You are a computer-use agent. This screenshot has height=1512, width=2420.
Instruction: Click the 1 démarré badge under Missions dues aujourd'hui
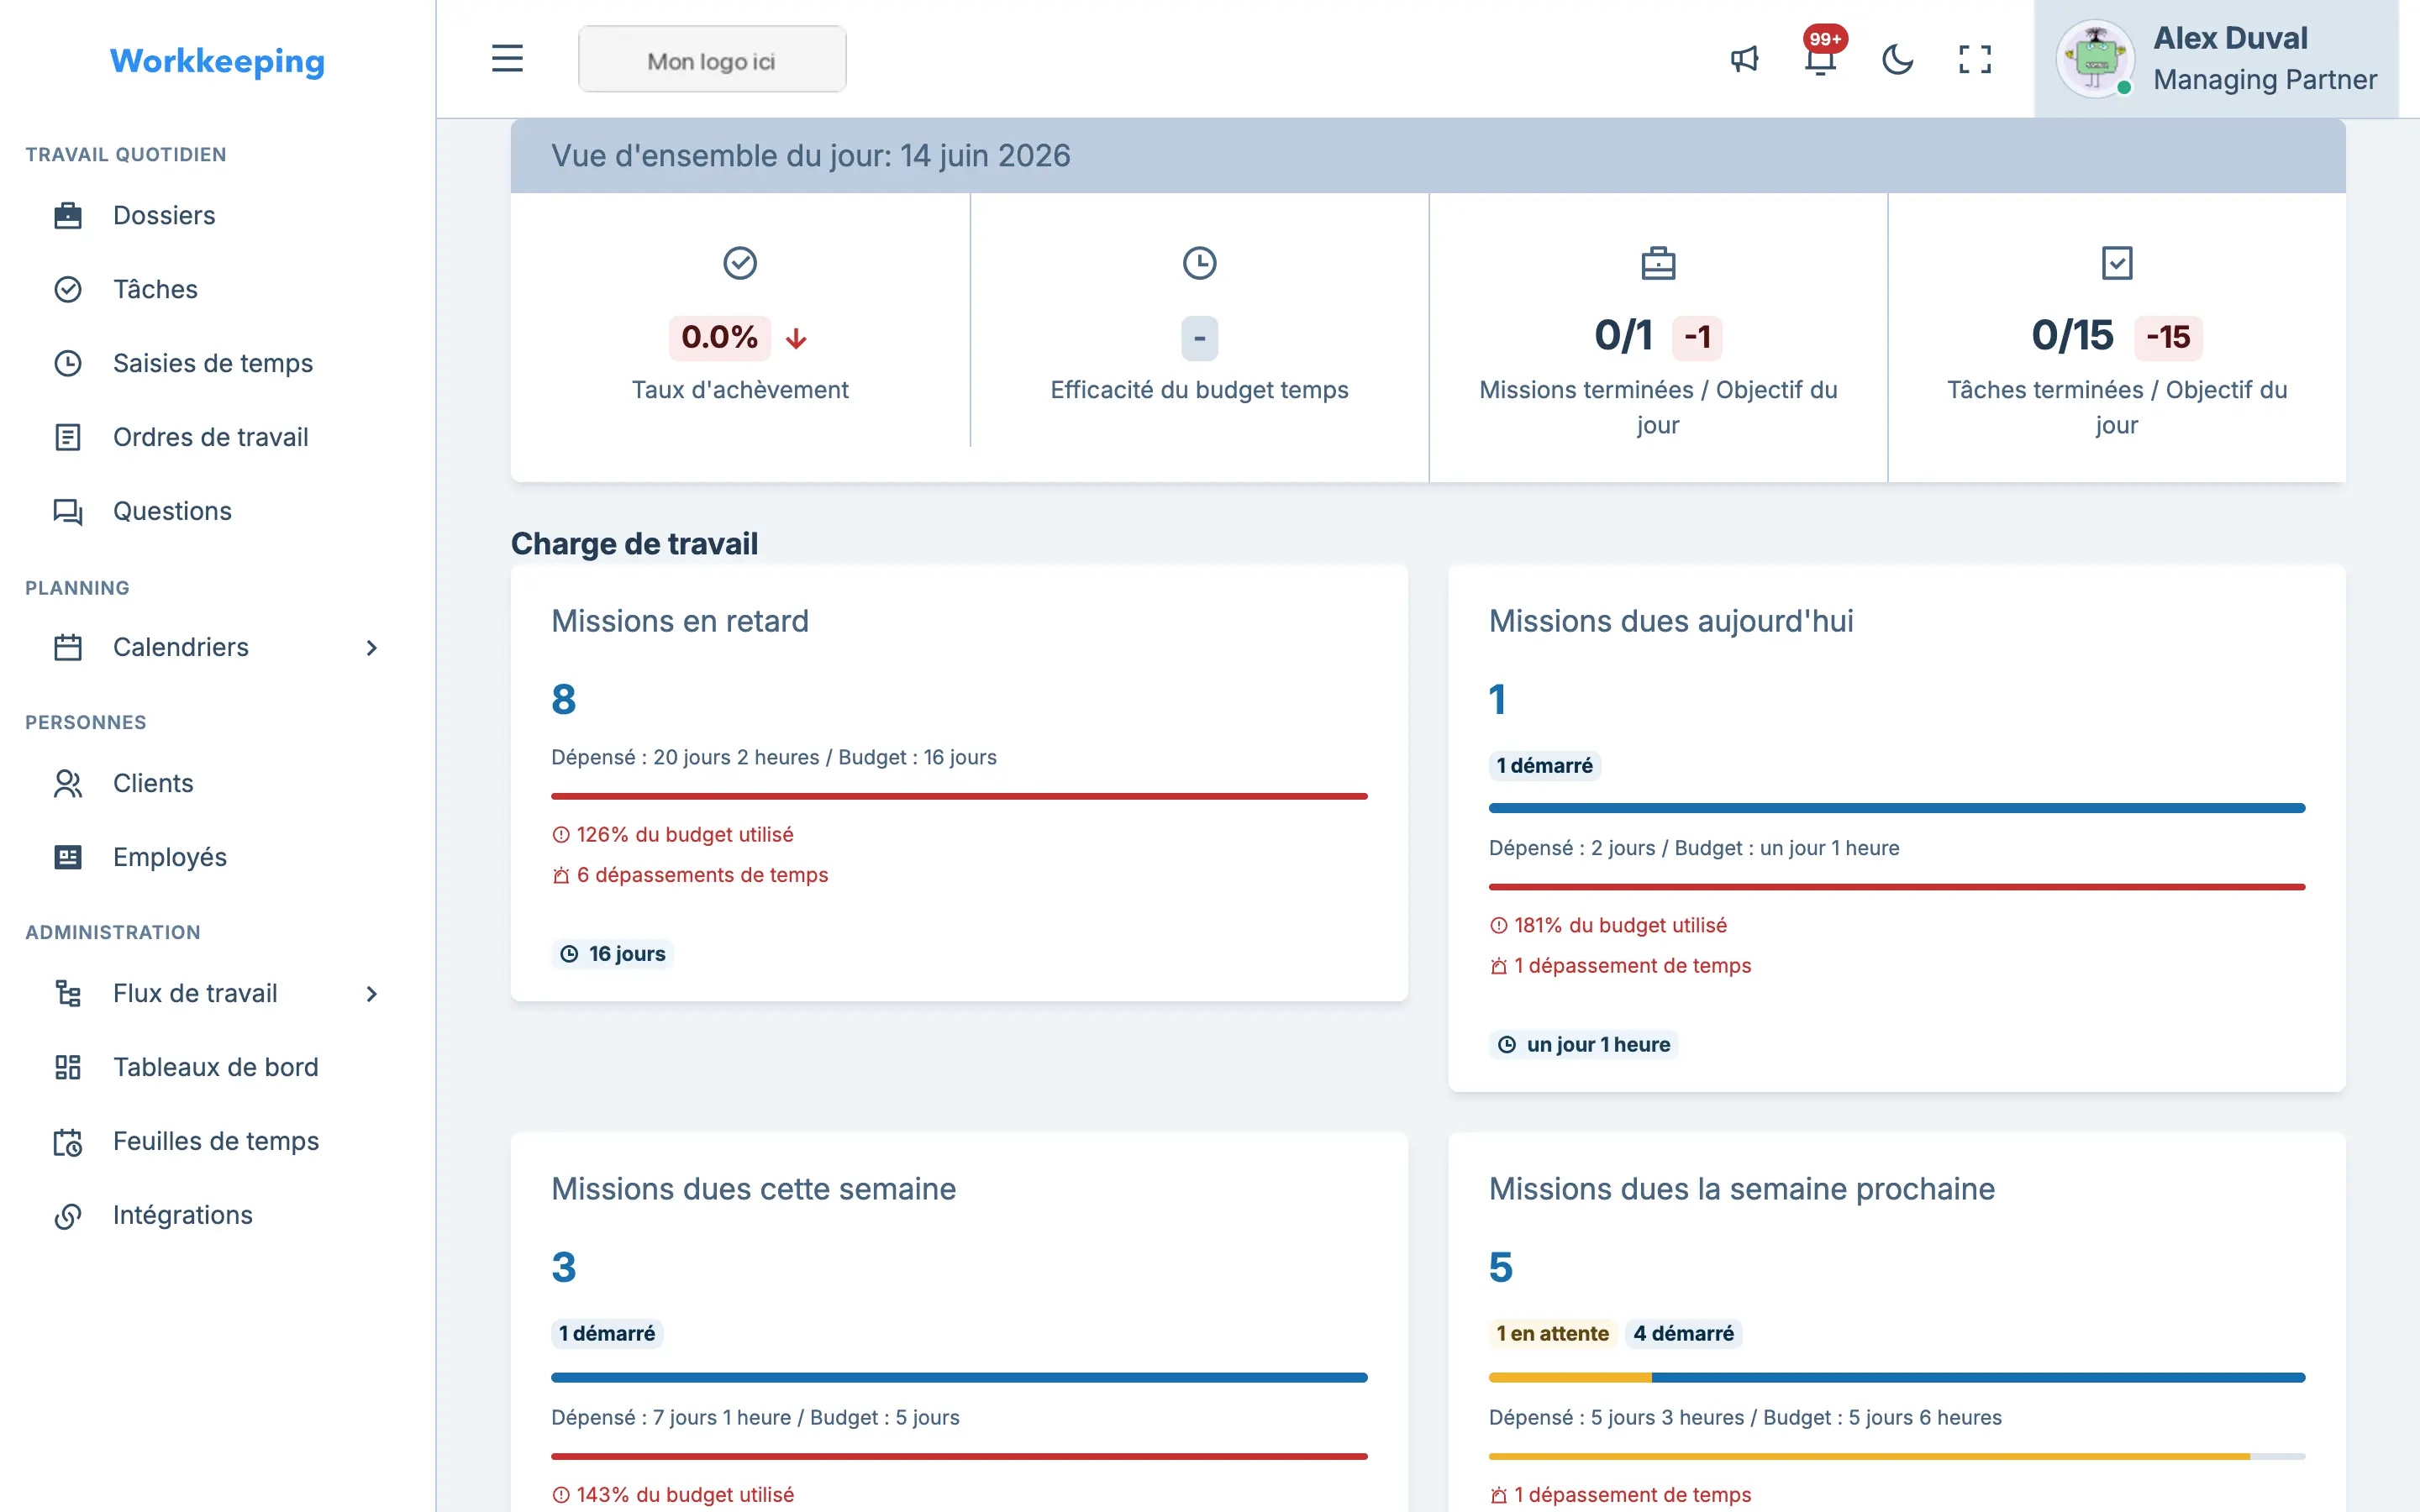(x=1544, y=766)
